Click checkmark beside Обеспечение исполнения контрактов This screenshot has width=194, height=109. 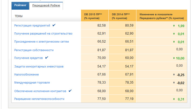(70, 91)
